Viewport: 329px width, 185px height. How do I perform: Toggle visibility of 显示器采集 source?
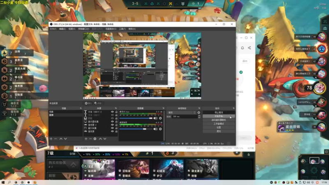click(112, 122)
